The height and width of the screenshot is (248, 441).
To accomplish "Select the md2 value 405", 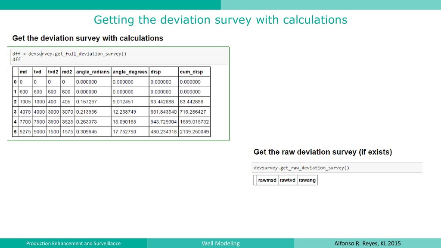I will [x=66, y=102].
